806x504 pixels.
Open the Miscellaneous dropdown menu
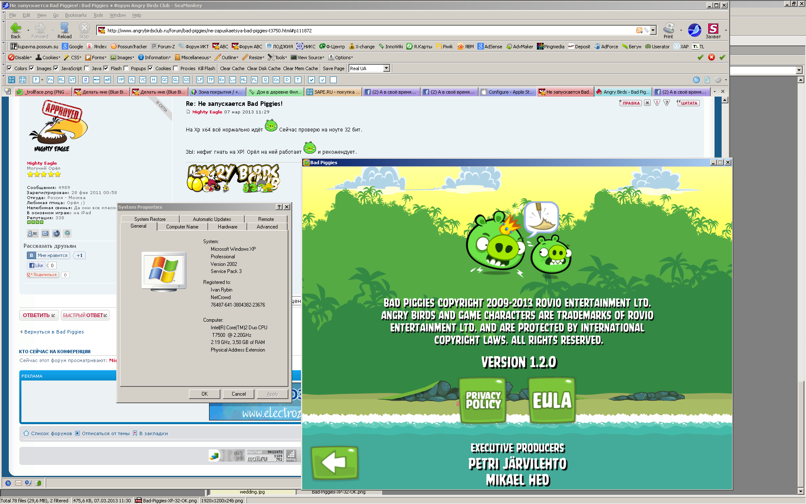tap(193, 58)
